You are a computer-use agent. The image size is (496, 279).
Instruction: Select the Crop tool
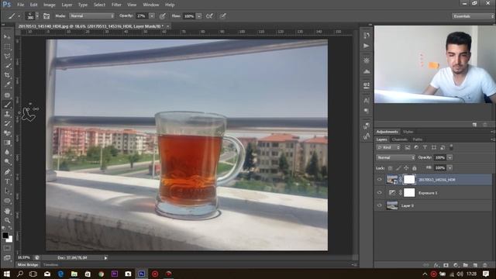[x=7, y=75]
